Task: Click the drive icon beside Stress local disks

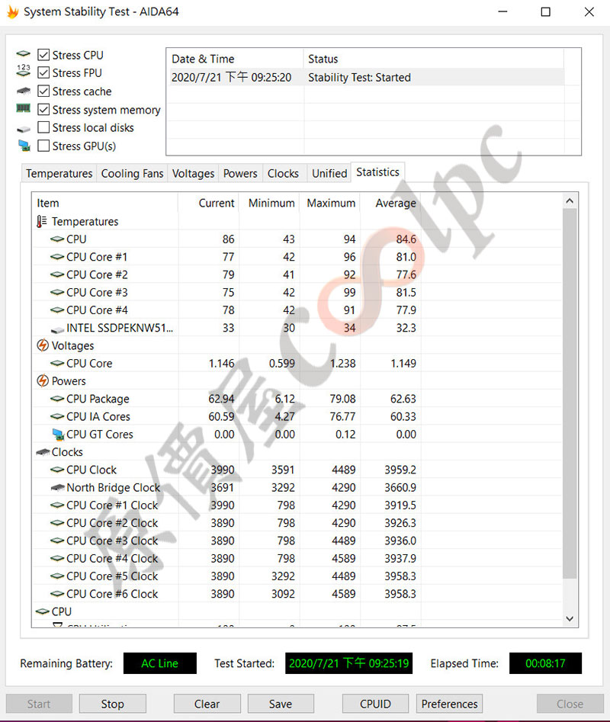Action: (x=23, y=130)
